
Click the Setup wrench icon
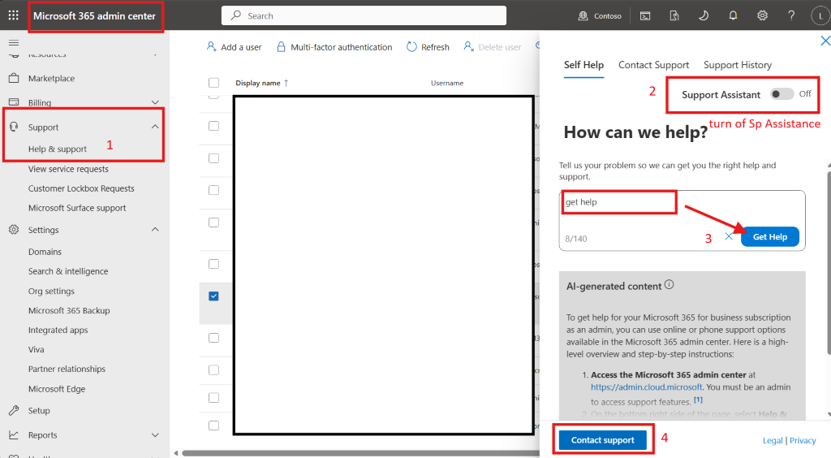14,410
